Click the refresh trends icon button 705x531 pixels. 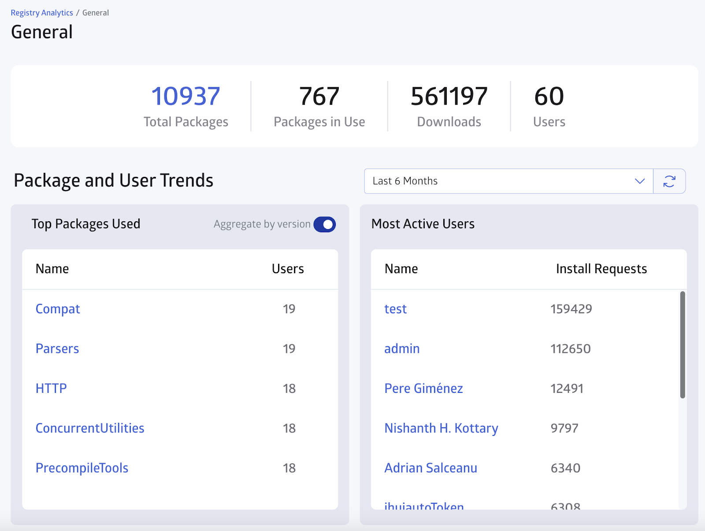[669, 181]
